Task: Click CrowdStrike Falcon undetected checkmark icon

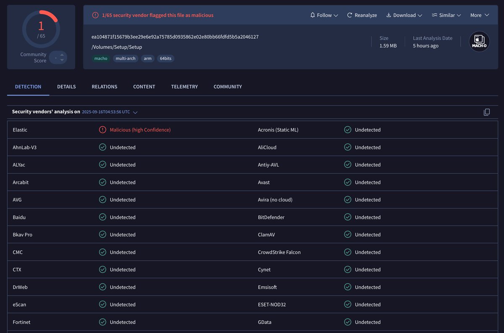Action: click(x=347, y=252)
